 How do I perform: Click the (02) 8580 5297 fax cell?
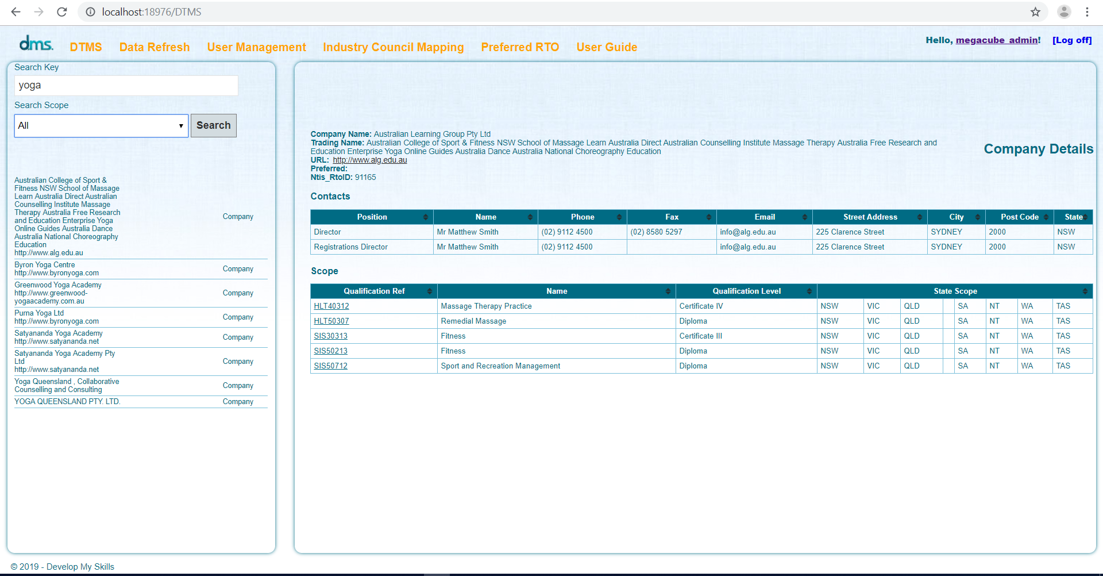(x=672, y=232)
